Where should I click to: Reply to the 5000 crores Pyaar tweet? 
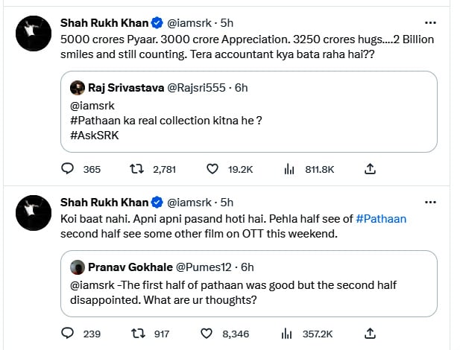point(68,169)
